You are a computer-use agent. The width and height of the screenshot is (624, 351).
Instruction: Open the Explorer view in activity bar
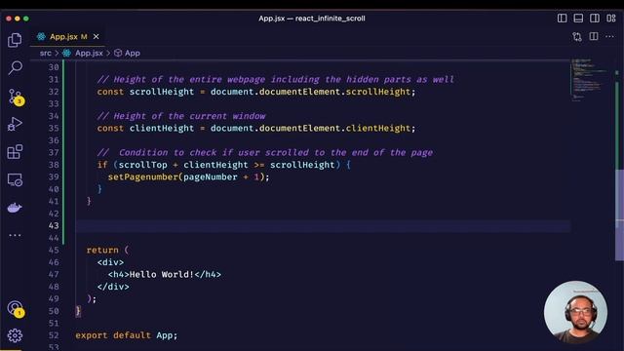click(x=15, y=40)
